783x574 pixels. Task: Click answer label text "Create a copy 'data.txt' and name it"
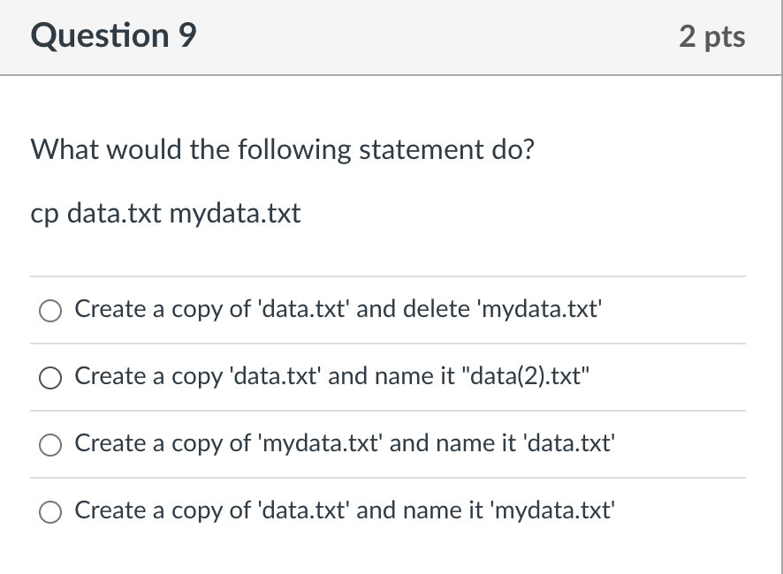pos(264,376)
